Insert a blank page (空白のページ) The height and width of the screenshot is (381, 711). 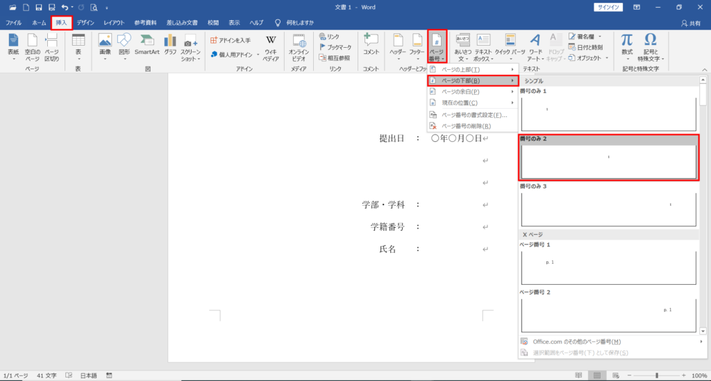(x=32, y=47)
